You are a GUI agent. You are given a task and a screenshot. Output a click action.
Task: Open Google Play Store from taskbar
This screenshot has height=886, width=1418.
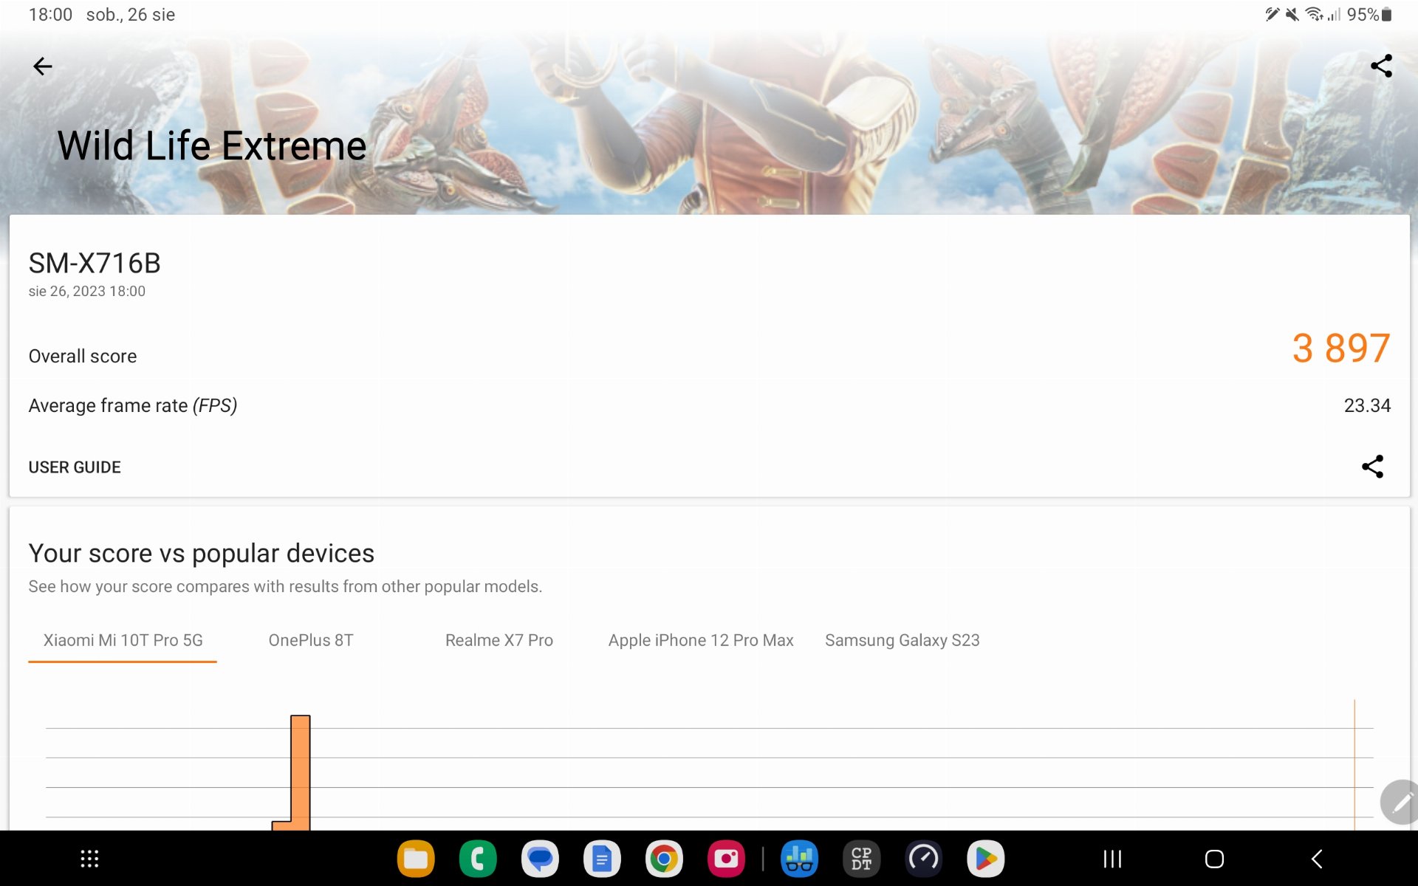click(985, 859)
